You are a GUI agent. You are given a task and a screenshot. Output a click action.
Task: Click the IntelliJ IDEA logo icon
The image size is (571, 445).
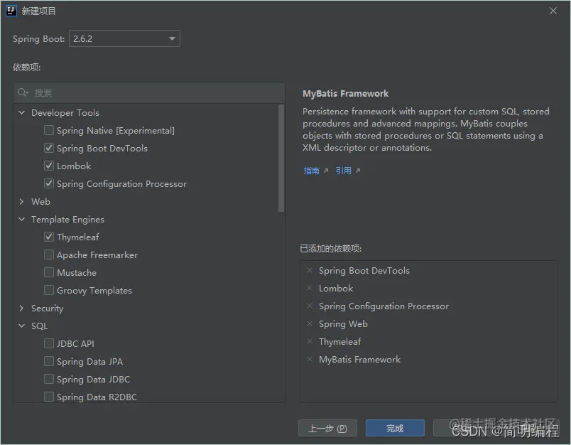click(x=11, y=11)
